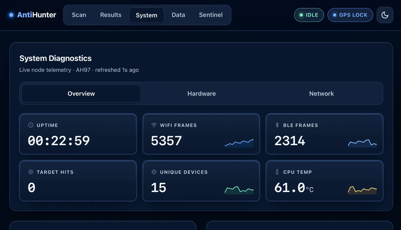Open the Sentinel tab

(x=211, y=15)
